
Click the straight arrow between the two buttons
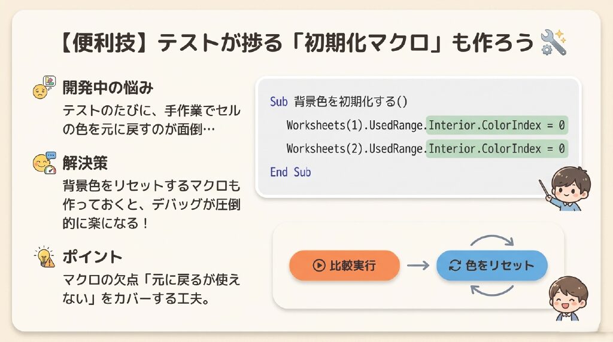coord(418,265)
